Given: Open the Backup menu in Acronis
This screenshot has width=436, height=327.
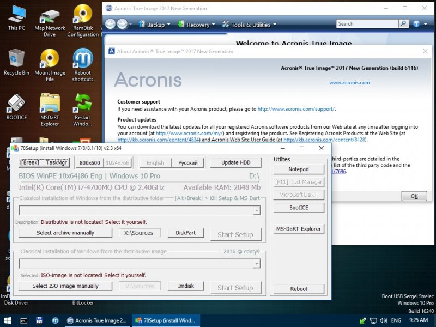Looking at the screenshot, I should (x=154, y=25).
